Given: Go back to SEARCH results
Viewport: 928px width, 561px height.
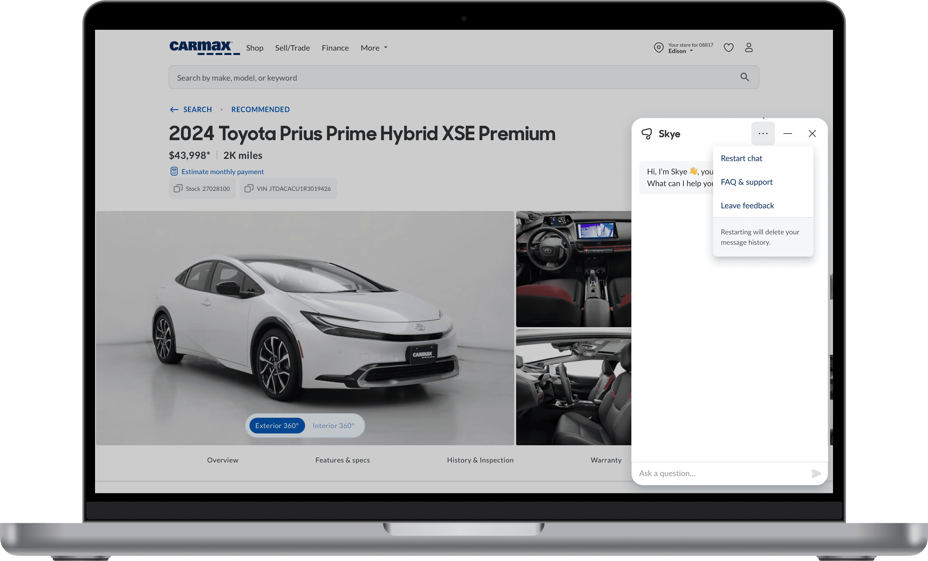Looking at the screenshot, I should (197, 110).
